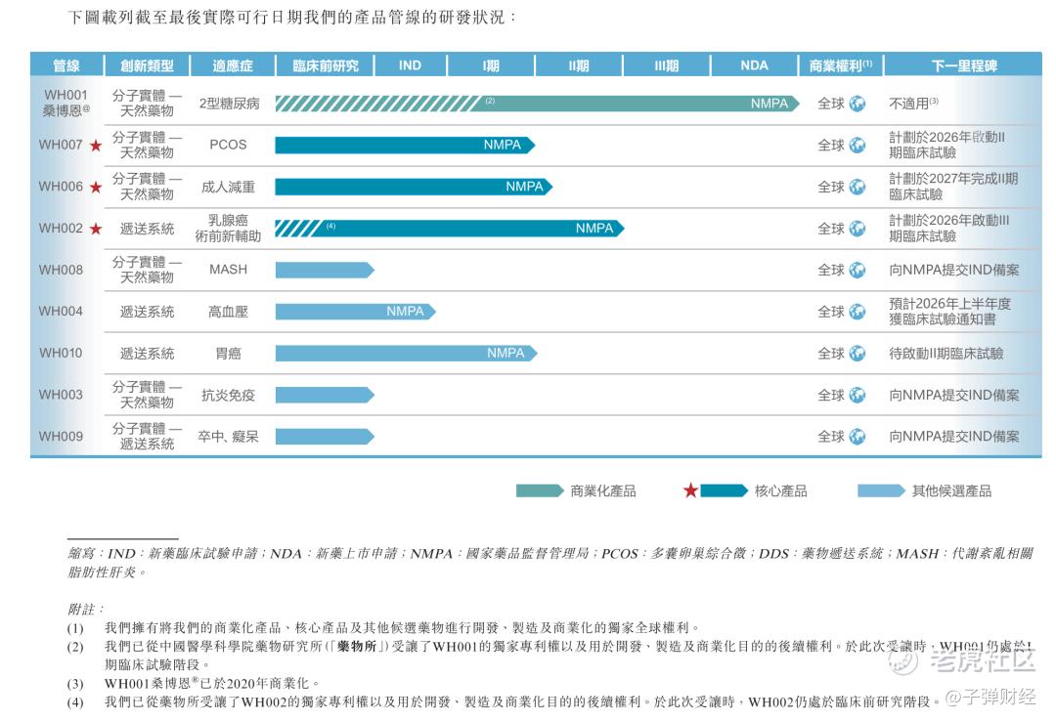Click the globe icon in WH008 row

pos(857,270)
